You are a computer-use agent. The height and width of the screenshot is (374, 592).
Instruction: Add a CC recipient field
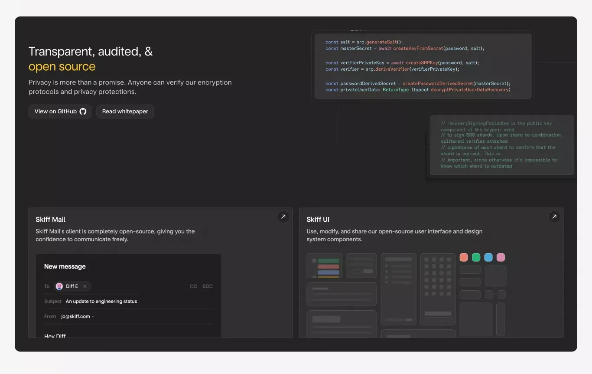pos(193,286)
